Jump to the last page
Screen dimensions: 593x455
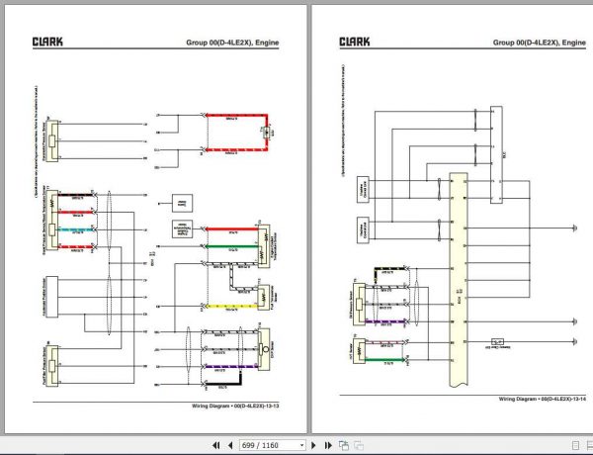tap(328, 445)
